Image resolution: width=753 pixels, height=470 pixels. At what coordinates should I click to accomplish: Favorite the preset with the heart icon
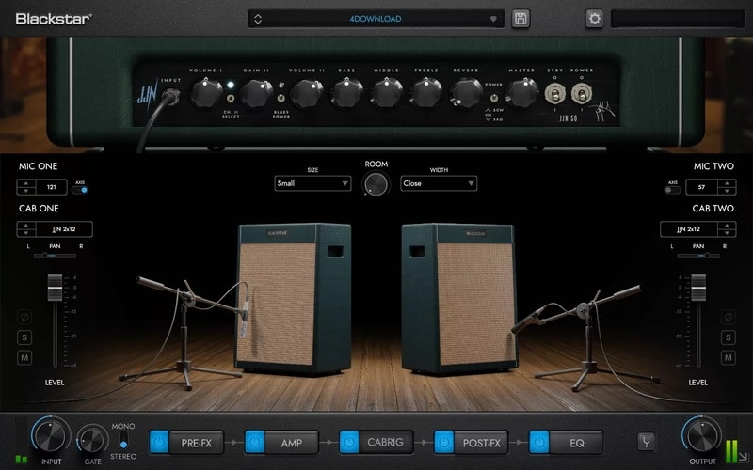pos(492,19)
